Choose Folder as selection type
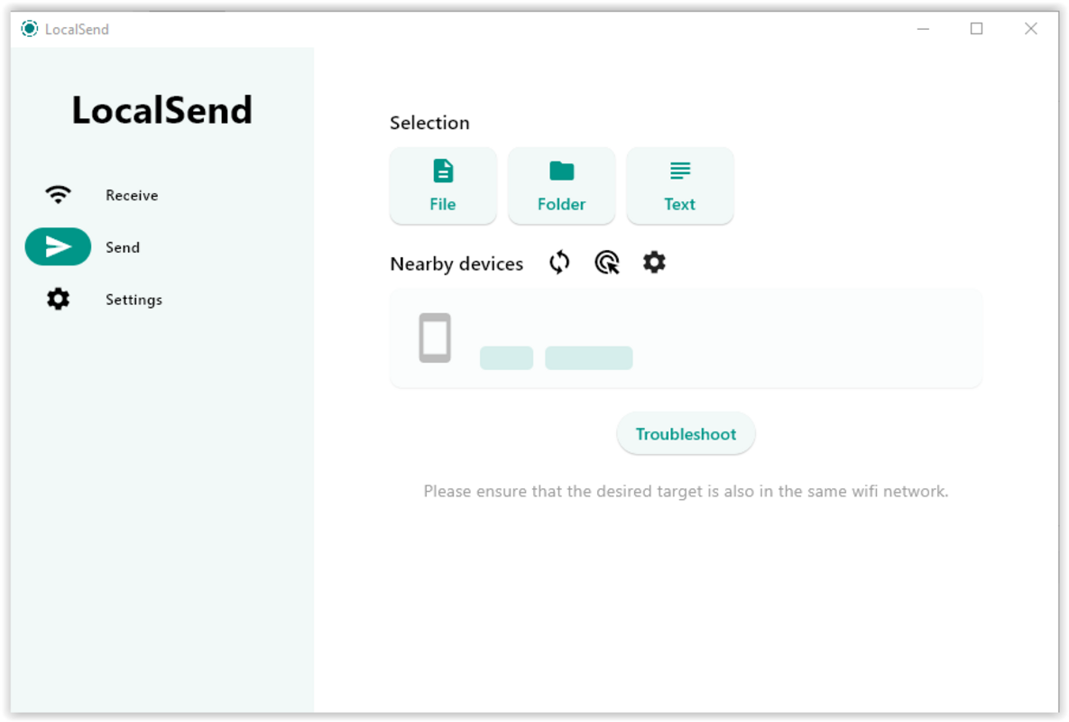This screenshot has height=722, width=1069. [561, 185]
